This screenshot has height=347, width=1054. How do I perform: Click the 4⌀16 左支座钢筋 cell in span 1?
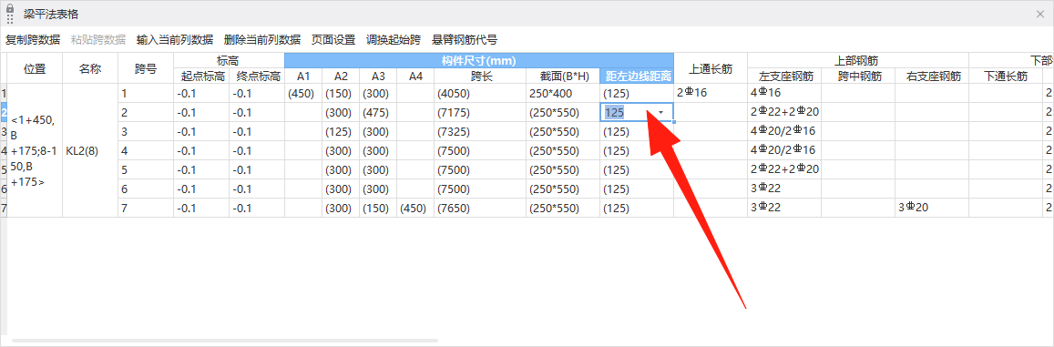click(x=784, y=94)
